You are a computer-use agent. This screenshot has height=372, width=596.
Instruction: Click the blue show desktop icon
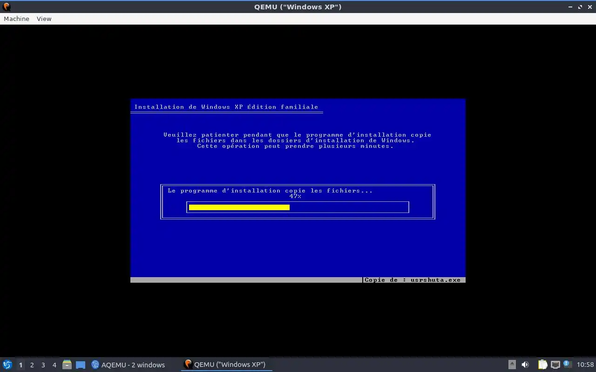click(81, 365)
